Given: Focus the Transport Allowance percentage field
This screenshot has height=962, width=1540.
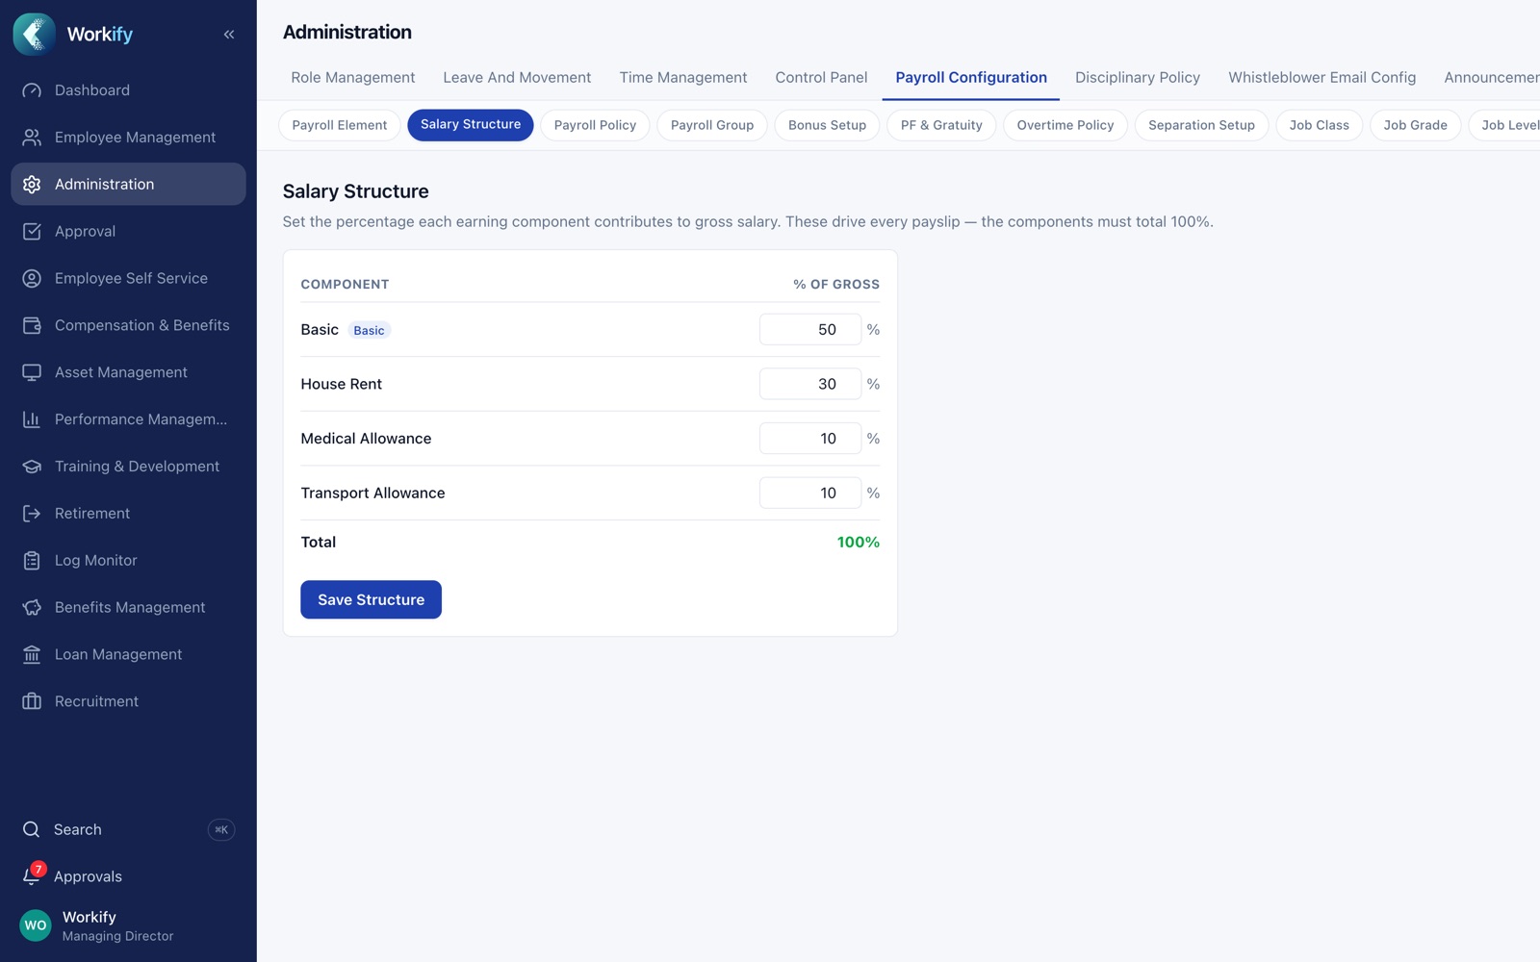Looking at the screenshot, I should 810,493.
